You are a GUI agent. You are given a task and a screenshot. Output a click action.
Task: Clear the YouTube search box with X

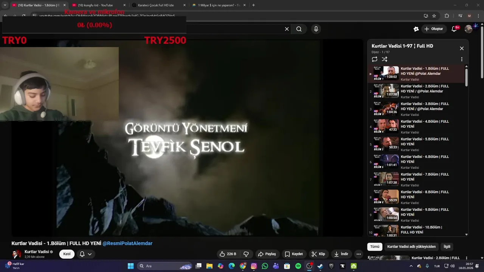click(x=287, y=29)
